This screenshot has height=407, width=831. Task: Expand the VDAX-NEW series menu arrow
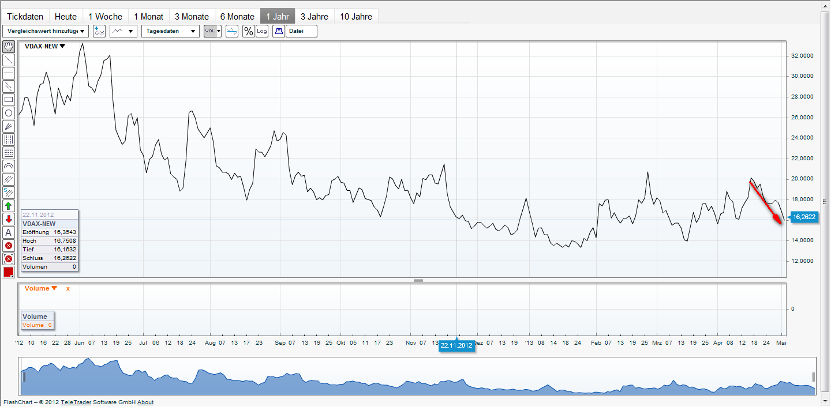(x=62, y=46)
